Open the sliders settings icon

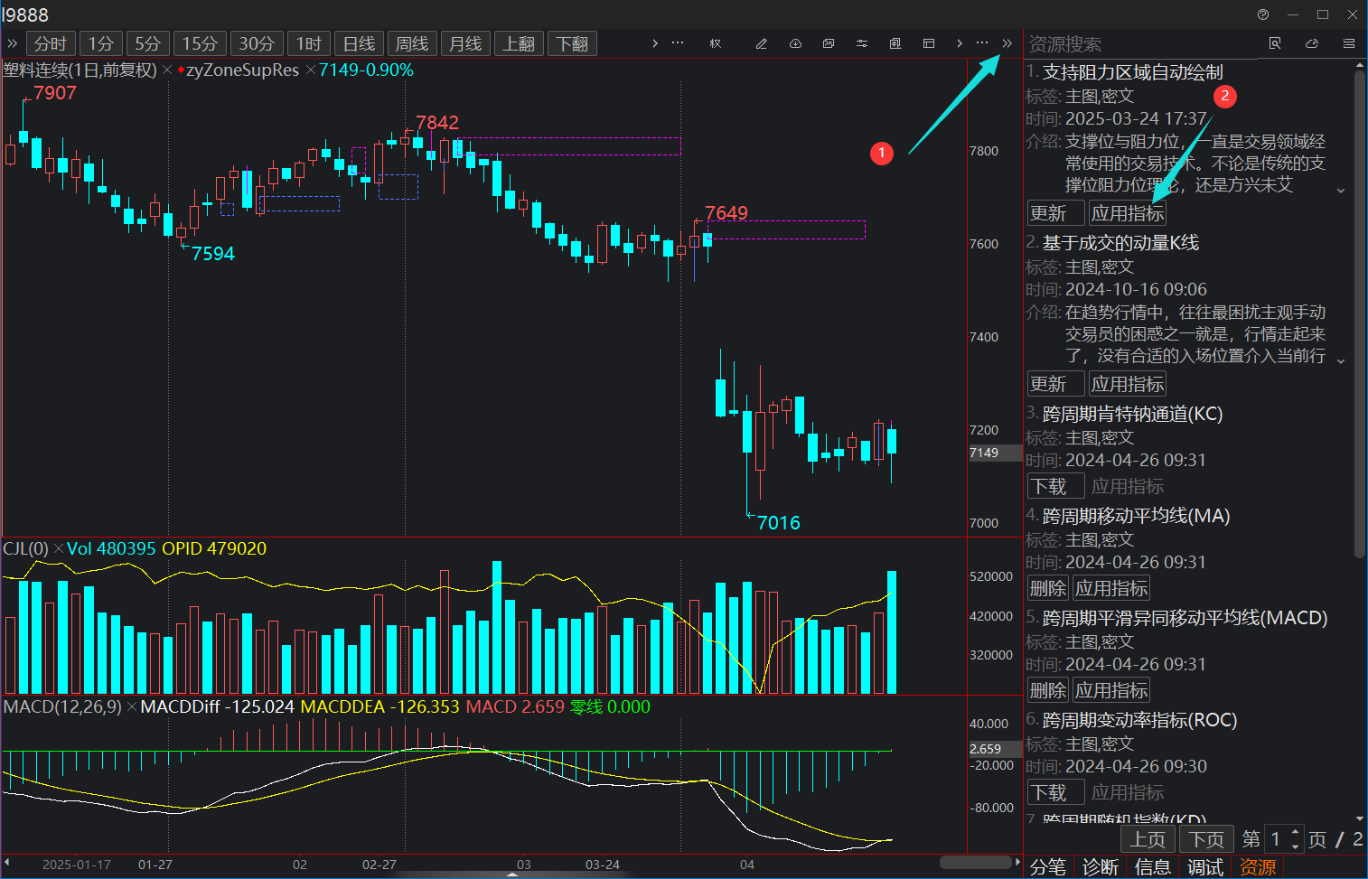(x=862, y=43)
